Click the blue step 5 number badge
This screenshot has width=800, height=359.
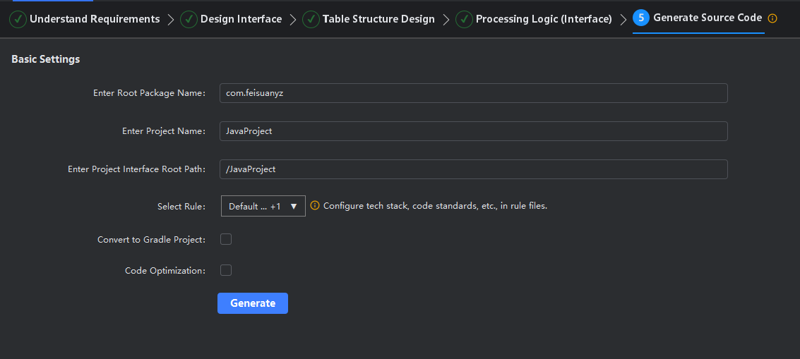click(x=641, y=18)
